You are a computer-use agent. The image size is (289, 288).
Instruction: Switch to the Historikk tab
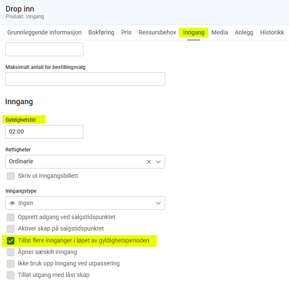click(x=272, y=32)
